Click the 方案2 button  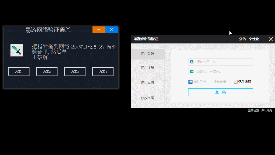47,72
